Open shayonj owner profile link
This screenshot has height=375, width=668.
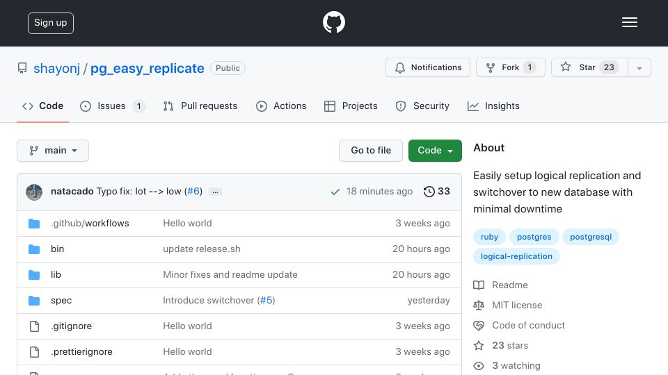click(56, 68)
